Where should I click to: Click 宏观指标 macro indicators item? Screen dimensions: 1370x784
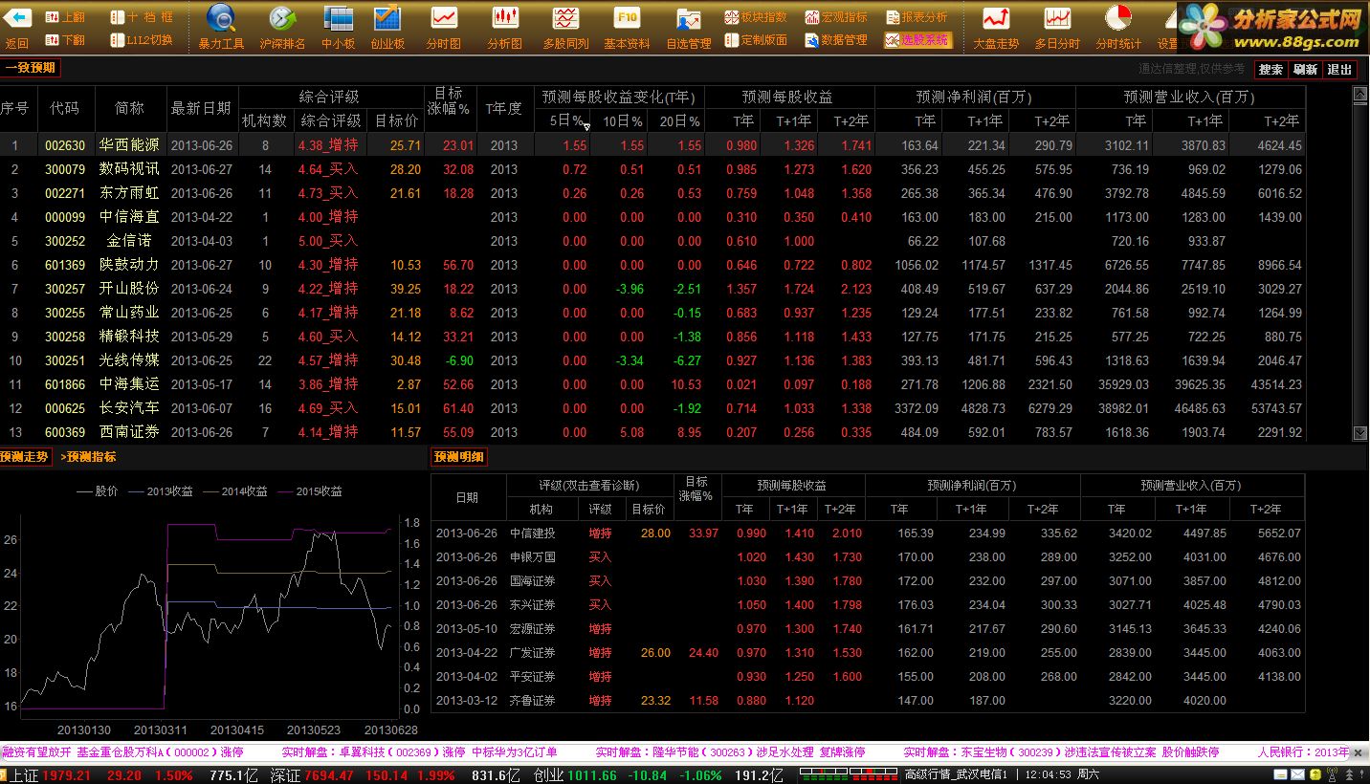click(836, 17)
